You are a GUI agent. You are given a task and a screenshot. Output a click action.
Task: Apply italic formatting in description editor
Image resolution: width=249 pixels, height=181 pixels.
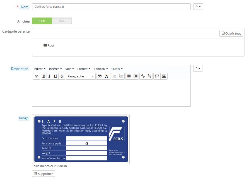tap(49, 76)
